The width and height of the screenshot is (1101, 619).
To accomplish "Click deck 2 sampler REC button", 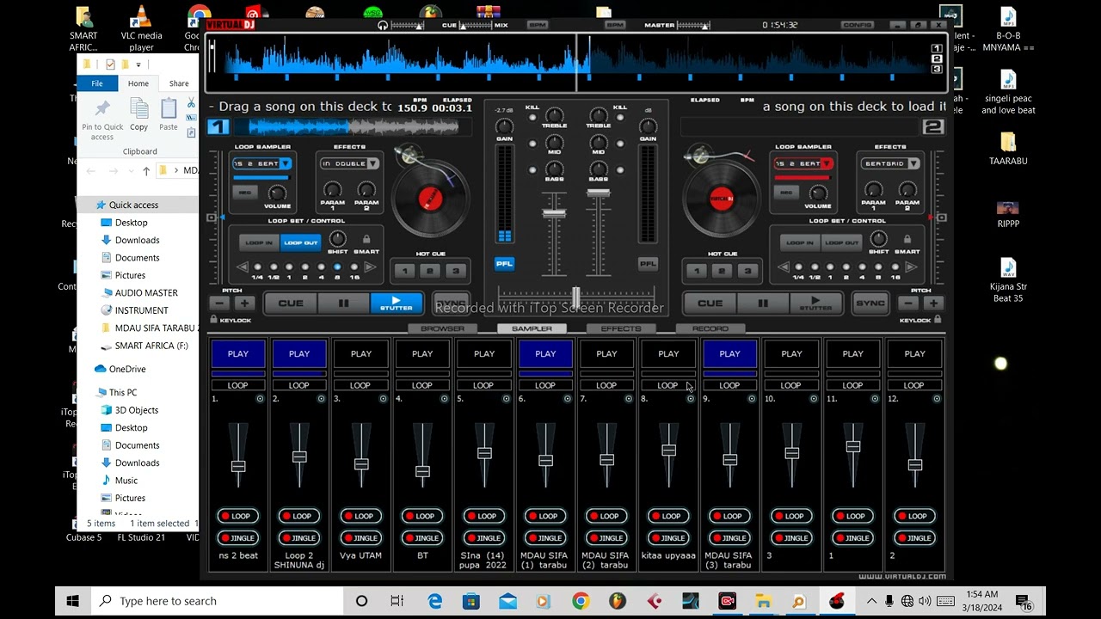I will 785,193.
